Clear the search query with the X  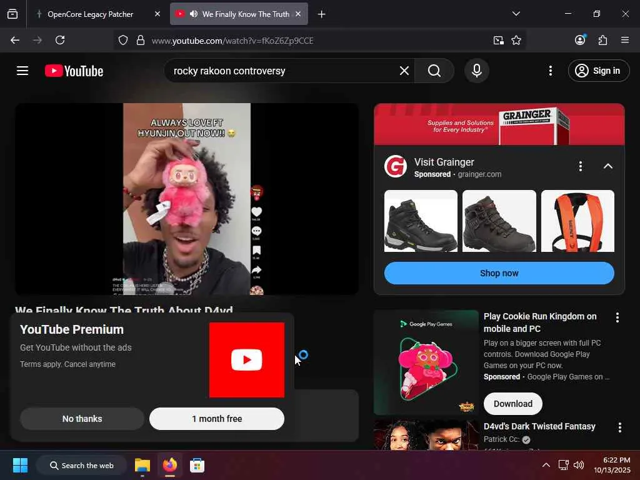(404, 71)
